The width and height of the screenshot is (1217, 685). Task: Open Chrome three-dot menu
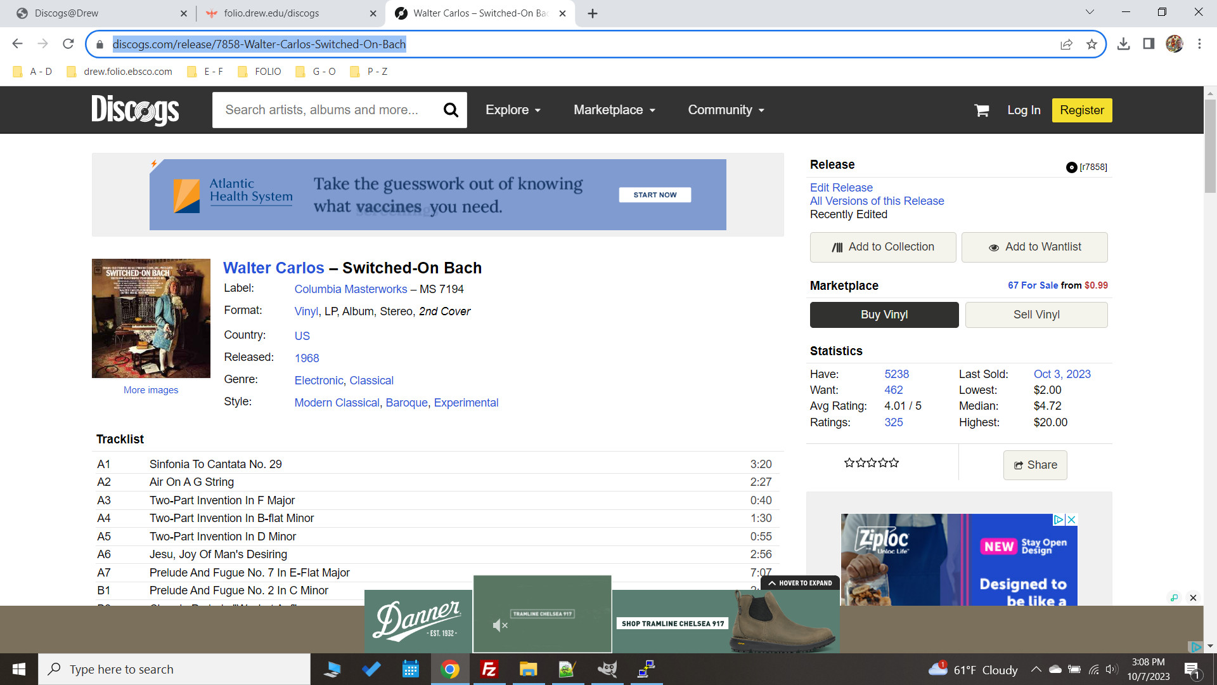[x=1199, y=44]
